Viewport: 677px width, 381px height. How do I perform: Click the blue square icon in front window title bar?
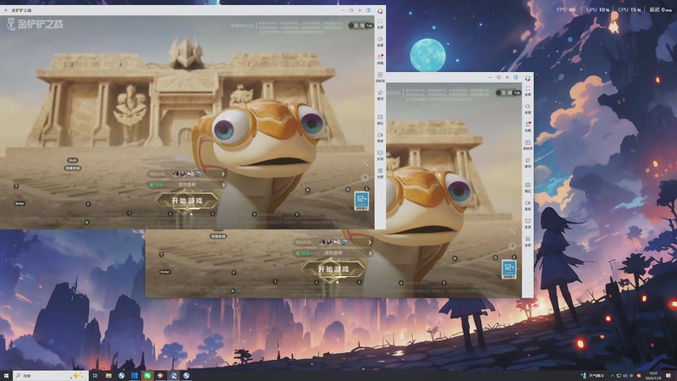pos(368,10)
